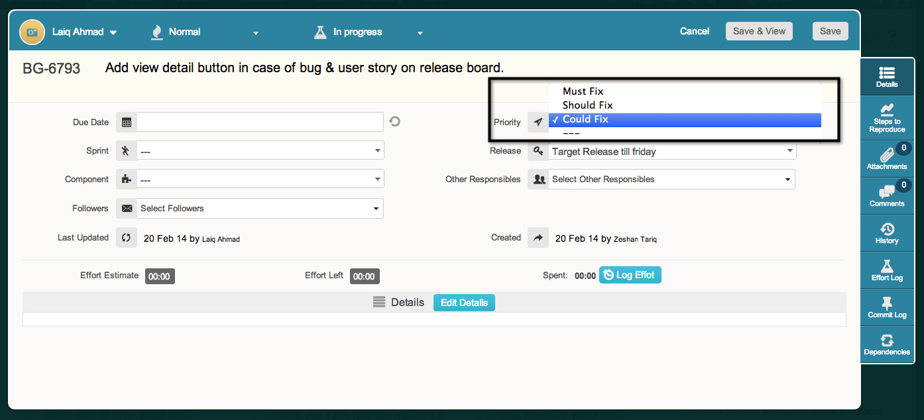Click the Followers envelope icon
The height and width of the screenshot is (420, 924).
coord(126,209)
